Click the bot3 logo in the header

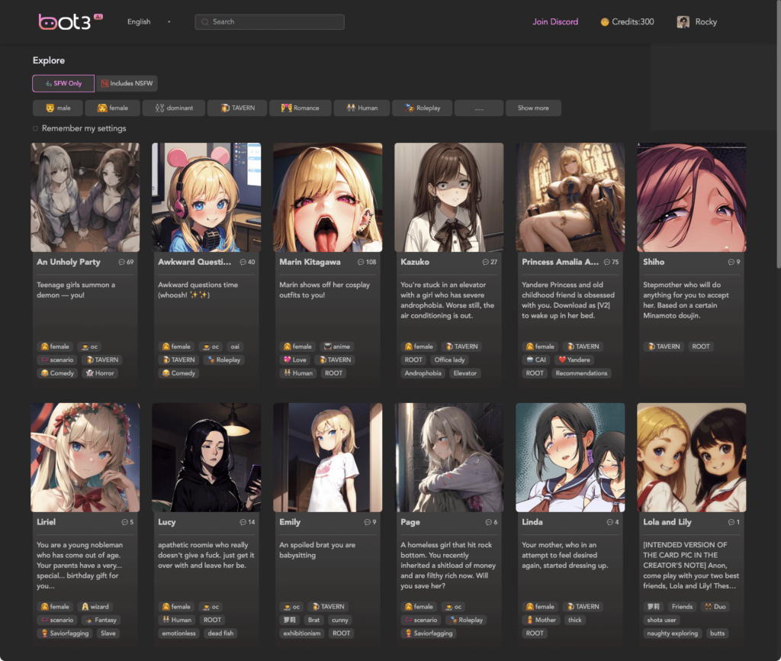click(65, 22)
